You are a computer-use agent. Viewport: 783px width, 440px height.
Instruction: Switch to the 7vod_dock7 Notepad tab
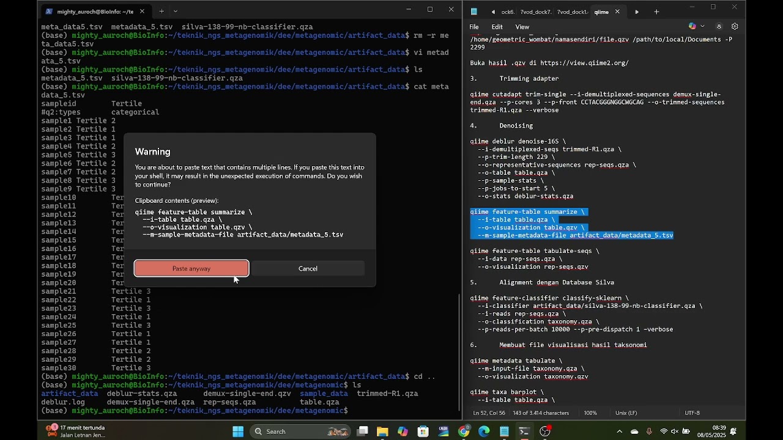pyautogui.click(x=535, y=12)
